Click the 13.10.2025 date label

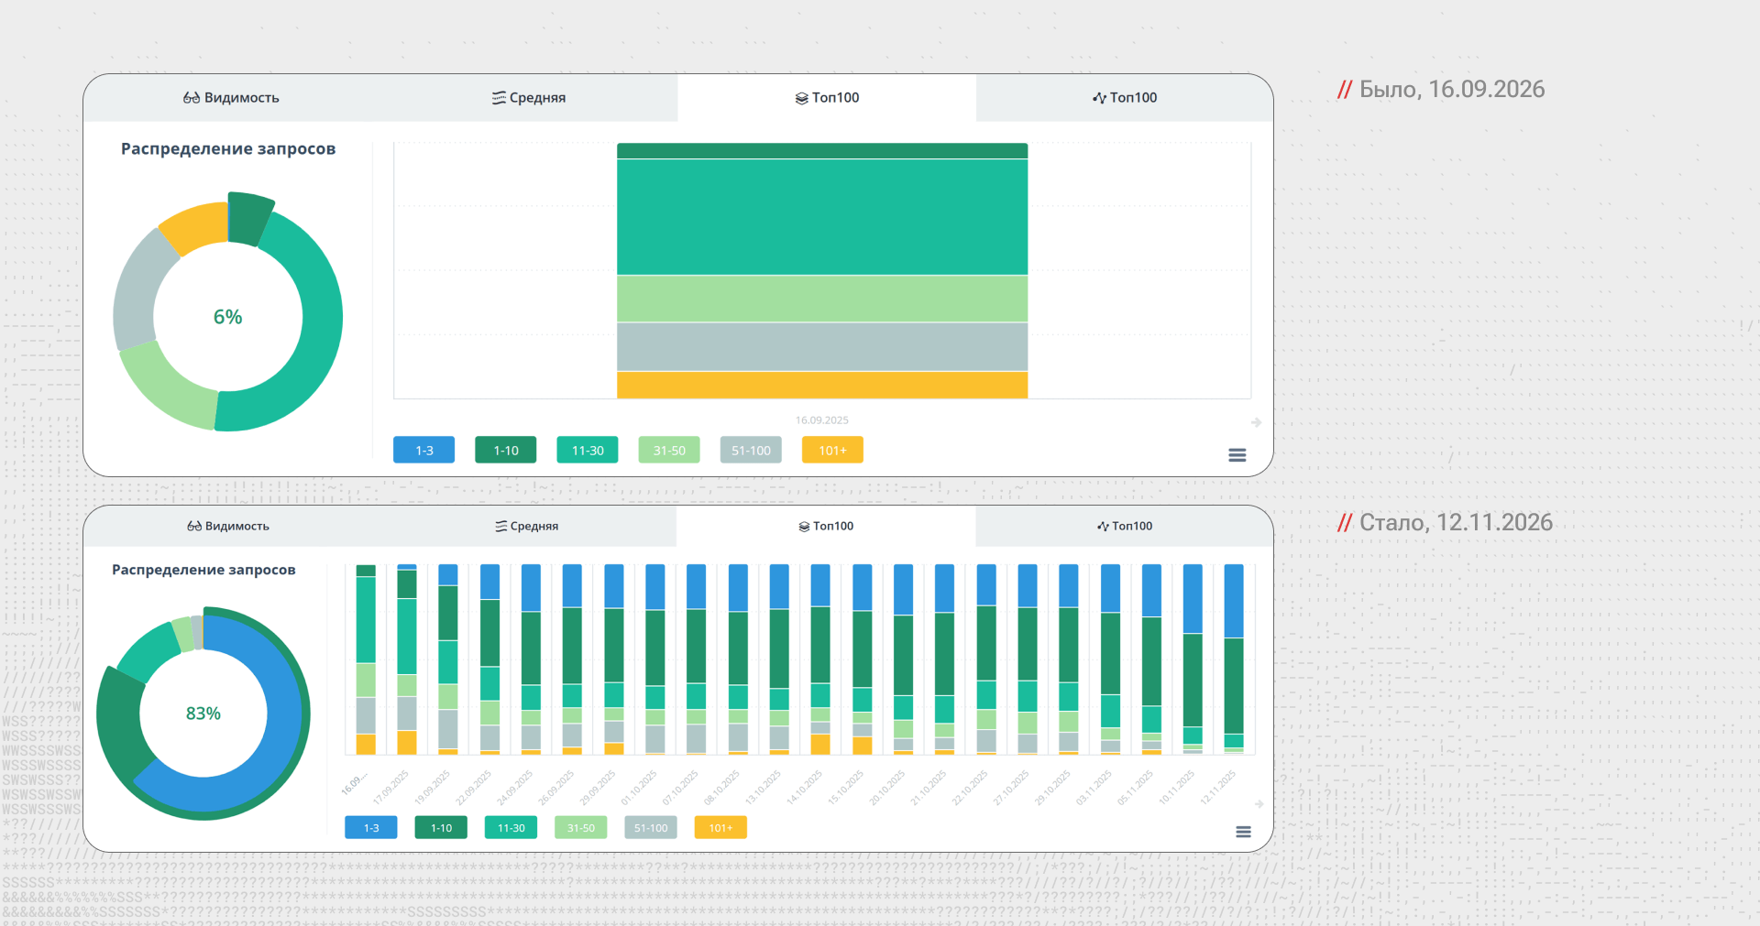click(x=764, y=787)
